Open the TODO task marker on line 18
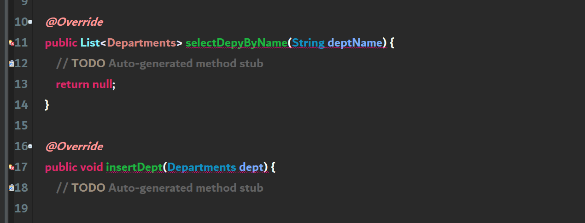585x223 pixels. point(12,188)
